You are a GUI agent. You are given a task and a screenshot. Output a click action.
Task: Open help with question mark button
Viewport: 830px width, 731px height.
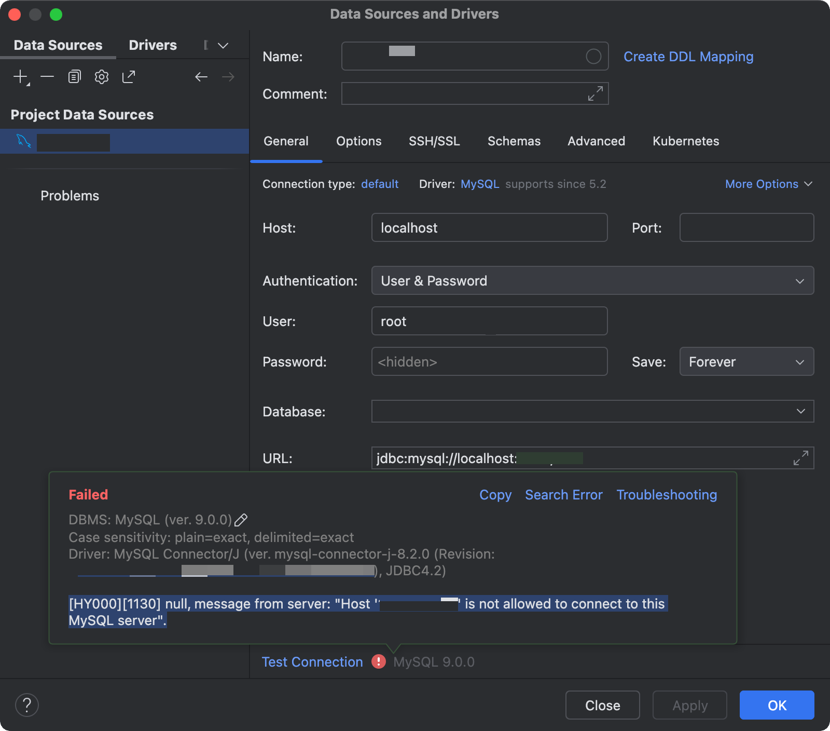(27, 705)
